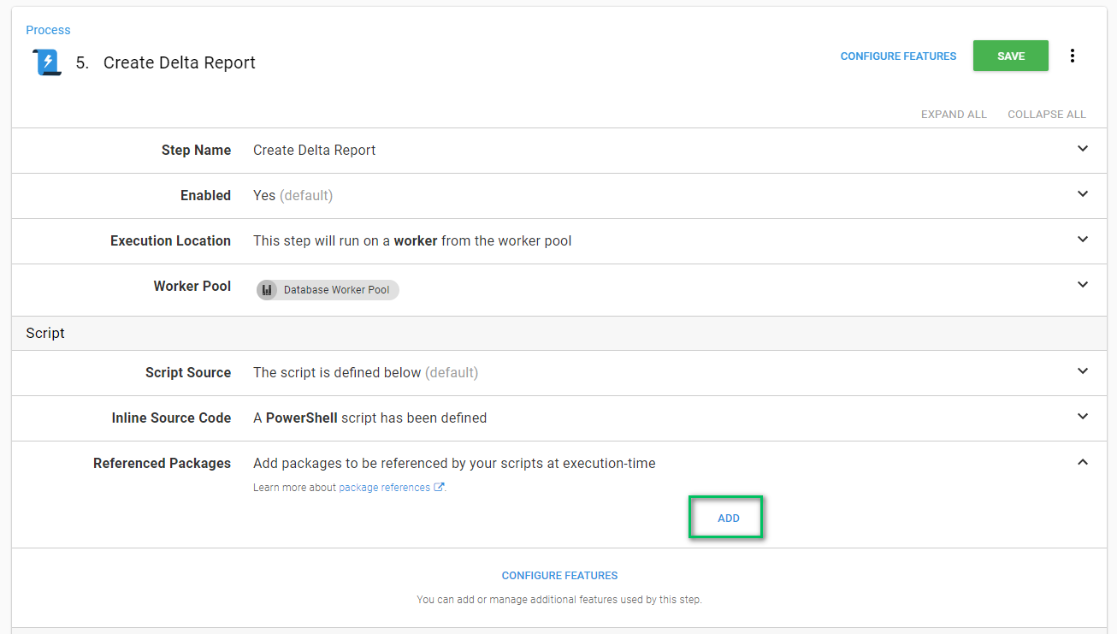This screenshot has width=1117, height=634.
Task: Click the external link icon beside package references
Action: point(440,488)
